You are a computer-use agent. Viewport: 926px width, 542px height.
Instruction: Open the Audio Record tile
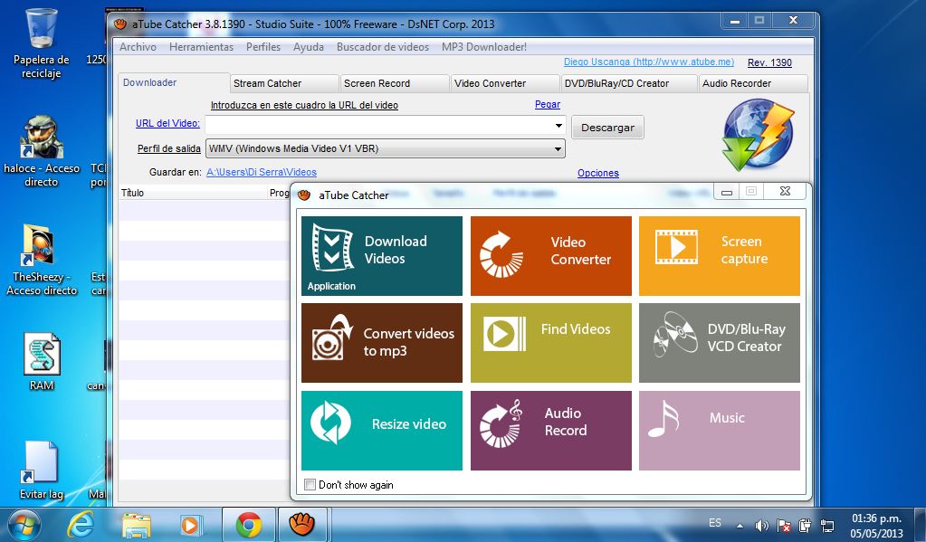point(551,431)
